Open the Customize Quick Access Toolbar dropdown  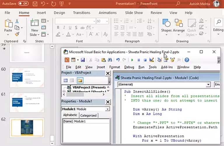click(70, 4)
